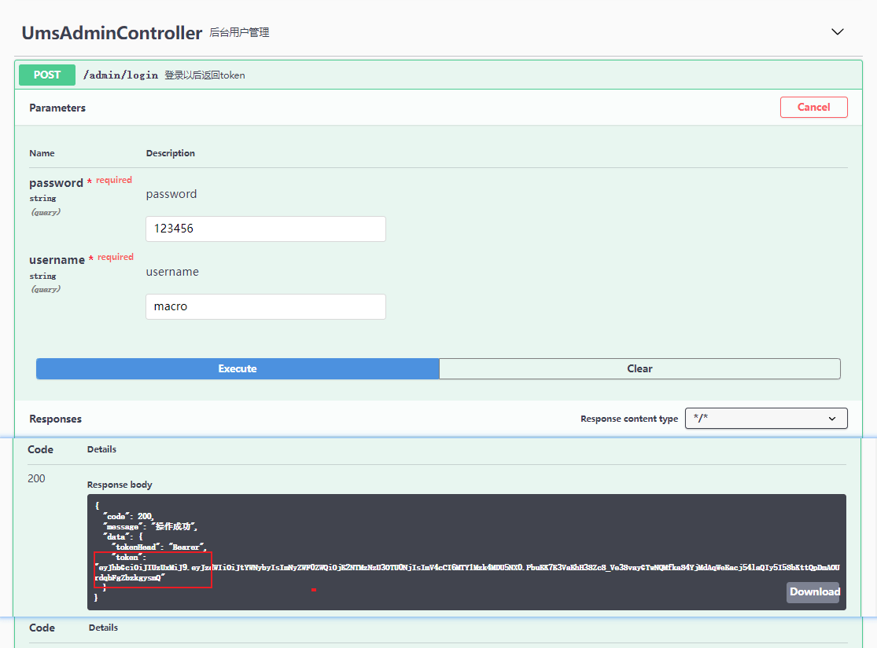Download the response body
The height and width of the screenshot is (648, 877).
[814, 592]
